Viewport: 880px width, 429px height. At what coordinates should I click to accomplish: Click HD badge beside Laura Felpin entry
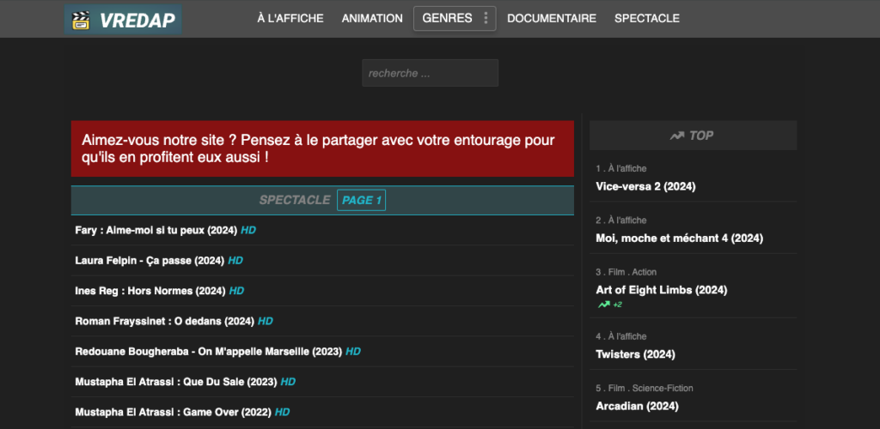tap(235, 260)
